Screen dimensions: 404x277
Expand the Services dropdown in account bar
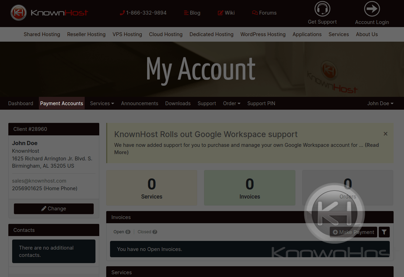tap(102, 103)
